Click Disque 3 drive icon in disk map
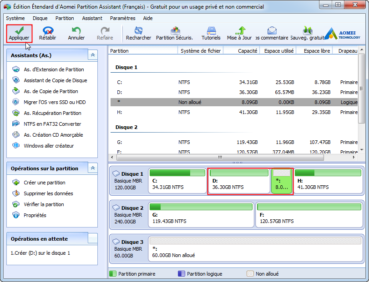Viewport: 369px width, 282px height. tap(116, 242)
